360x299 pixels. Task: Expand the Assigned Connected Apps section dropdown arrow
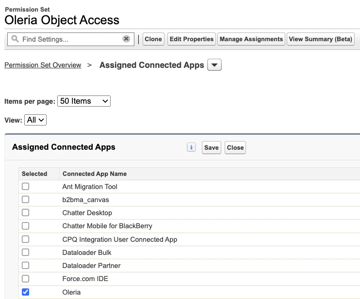(x=214, y=65)
